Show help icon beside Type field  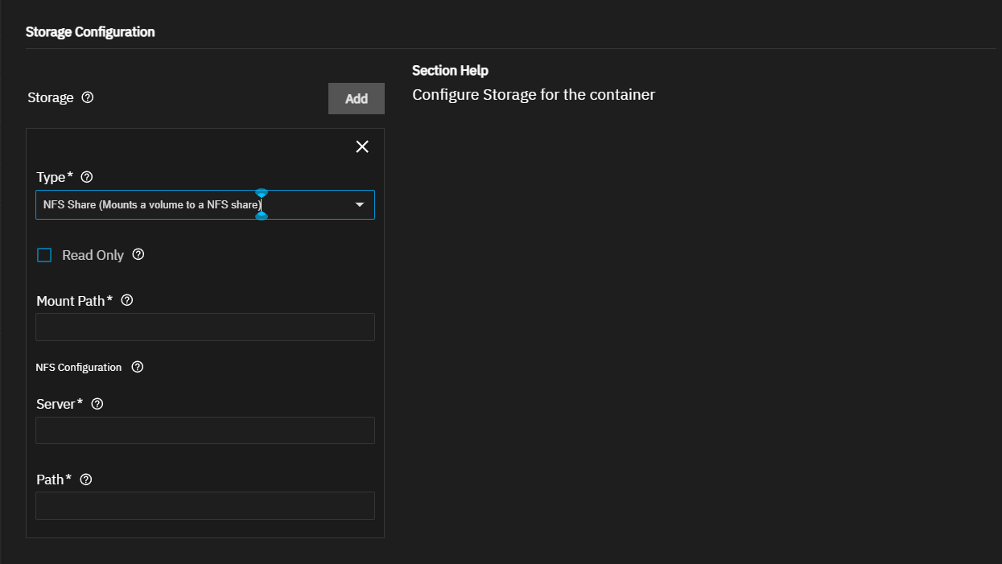tap(88, 177)
